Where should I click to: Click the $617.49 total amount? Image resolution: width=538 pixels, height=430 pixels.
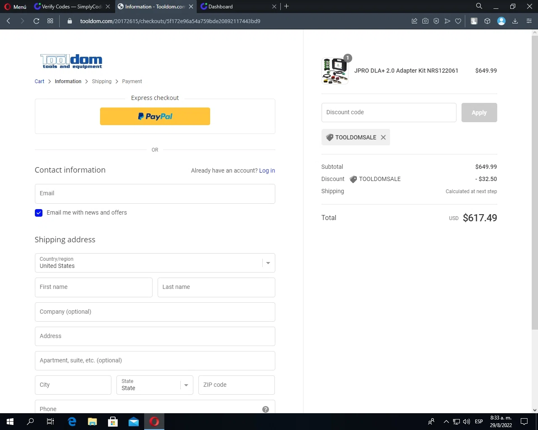pyautogui.click(x=480, y=218)
